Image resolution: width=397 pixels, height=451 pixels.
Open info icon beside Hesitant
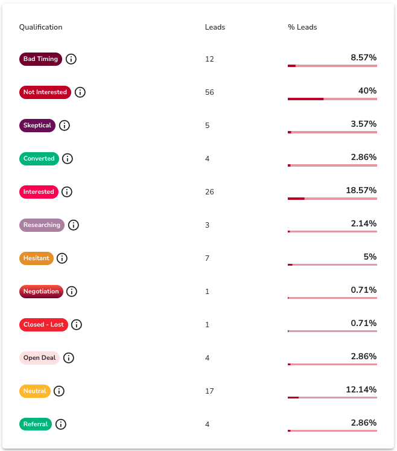coord(62,258)
